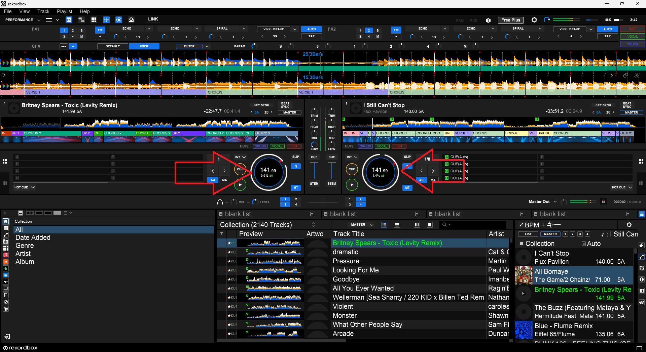
Task: Open the lighting panel icon
Action: [x=131, y=20]
